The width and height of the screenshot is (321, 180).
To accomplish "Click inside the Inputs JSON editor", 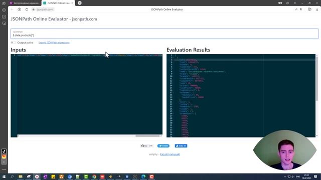I will coord(86,95).
